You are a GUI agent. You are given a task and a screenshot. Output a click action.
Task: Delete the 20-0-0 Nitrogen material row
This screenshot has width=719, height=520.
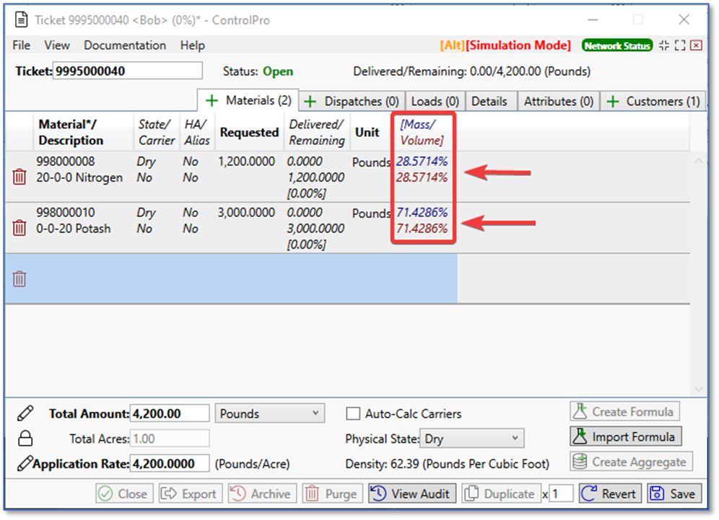[x=19, y=177]
